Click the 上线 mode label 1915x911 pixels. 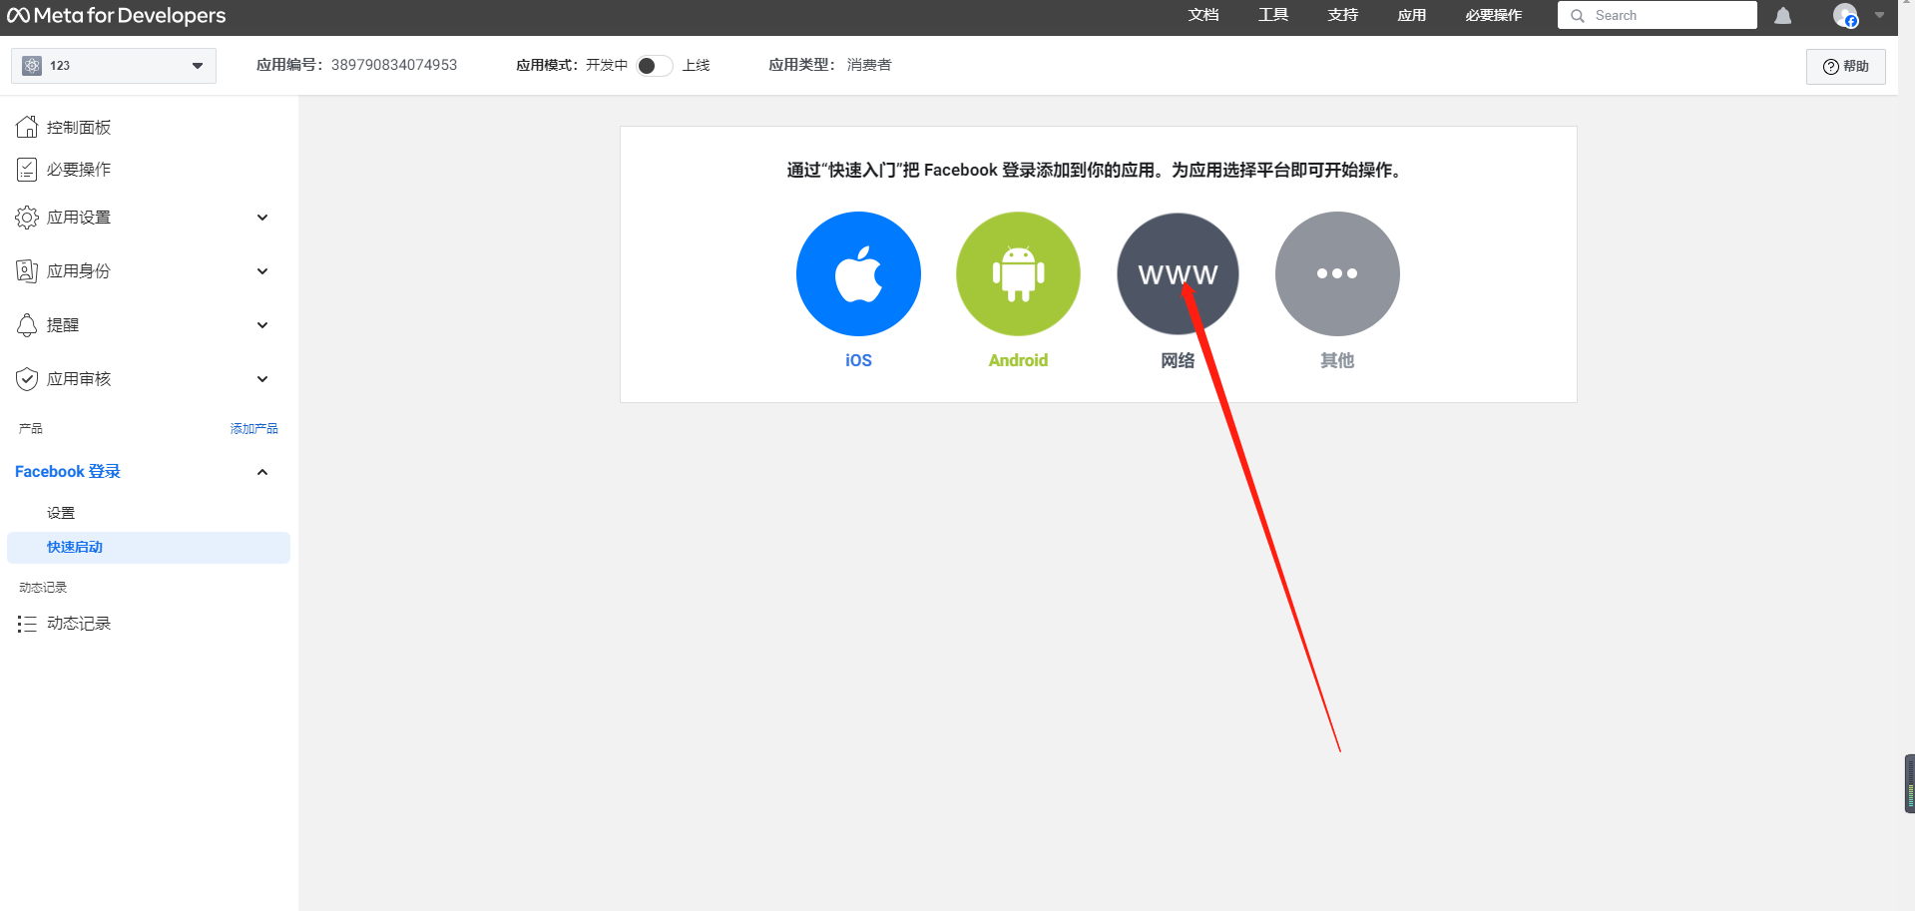click(696, 65)
